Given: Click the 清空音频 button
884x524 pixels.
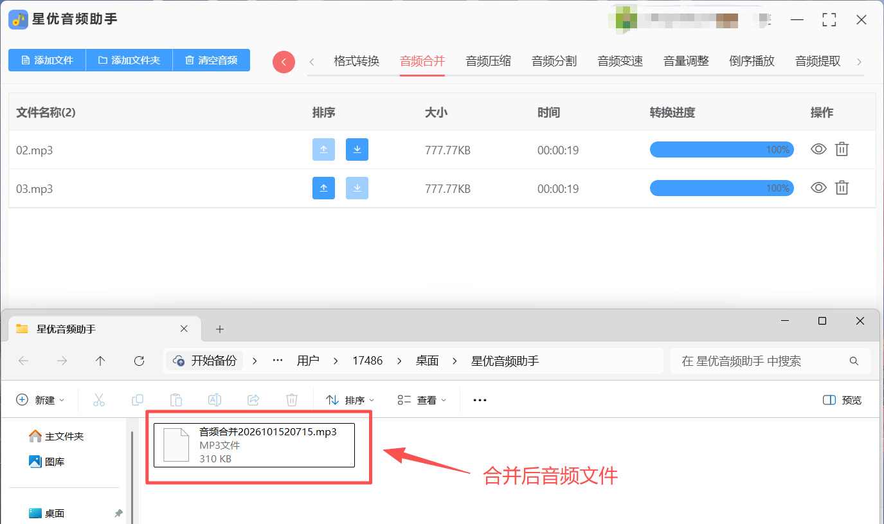Looking at the screenshot, I should (212, 60).
